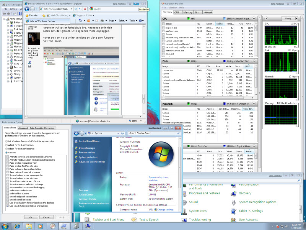Select Adjust for best performance
306x230 pixels.
pyautogui.click(x=7, y=149)
